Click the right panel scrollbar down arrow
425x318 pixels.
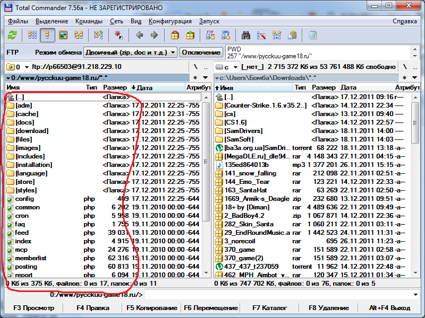[x=415, y=273]
